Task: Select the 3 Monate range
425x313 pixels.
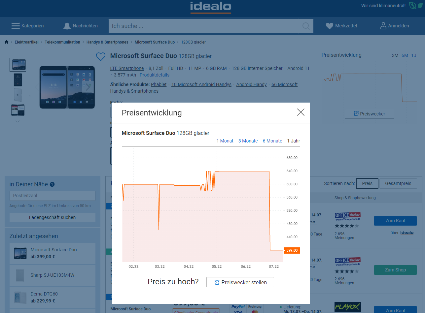Action: [x=248, y=141]
